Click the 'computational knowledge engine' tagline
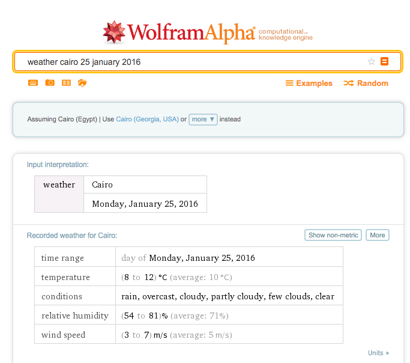 point(286,34)
